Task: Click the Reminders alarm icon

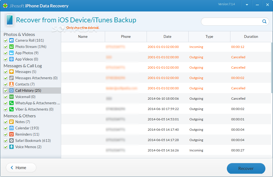Action: pyautogui.click(x=11, y=134)
